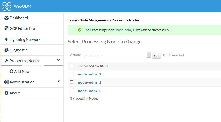The width and height of the screenshot is (221, 122).
Task: Click the Lightning Network bolt icon
Action: 7,40
